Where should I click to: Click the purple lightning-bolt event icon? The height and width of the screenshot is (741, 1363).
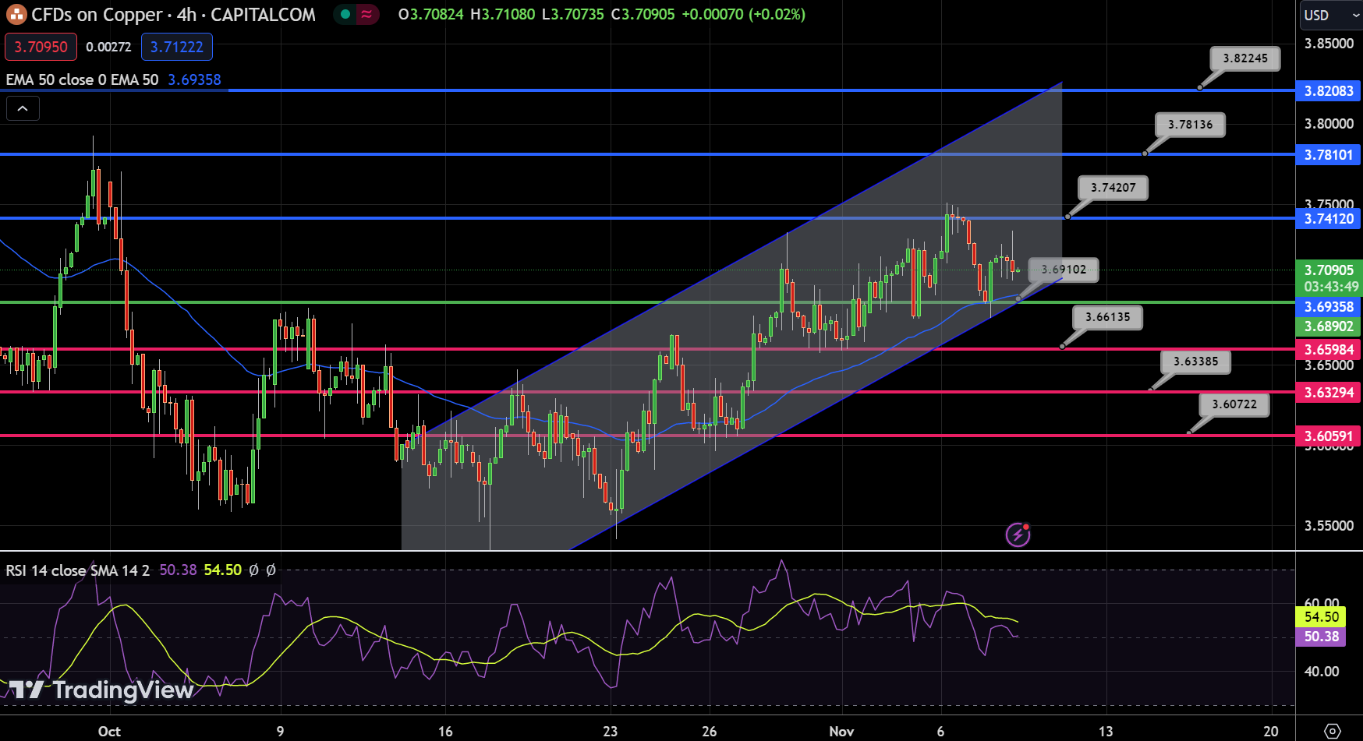tap(1018, 535)
